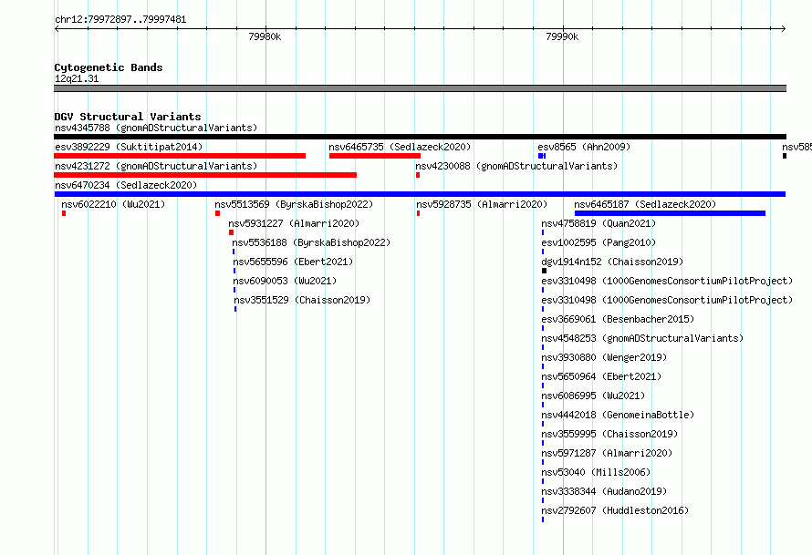Open variant nsv5650964 (Ebert2021) label
This screenshot has width=812, height=555.
601,376
